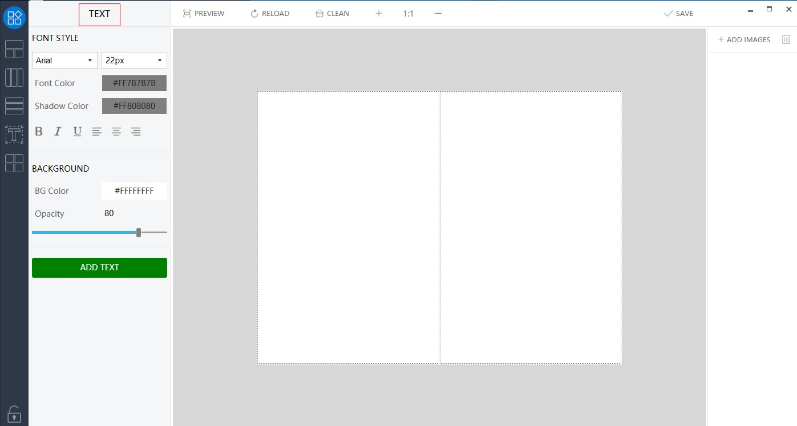797x426 pixels.
Task: Click the SAVE button
Action: 678,13
